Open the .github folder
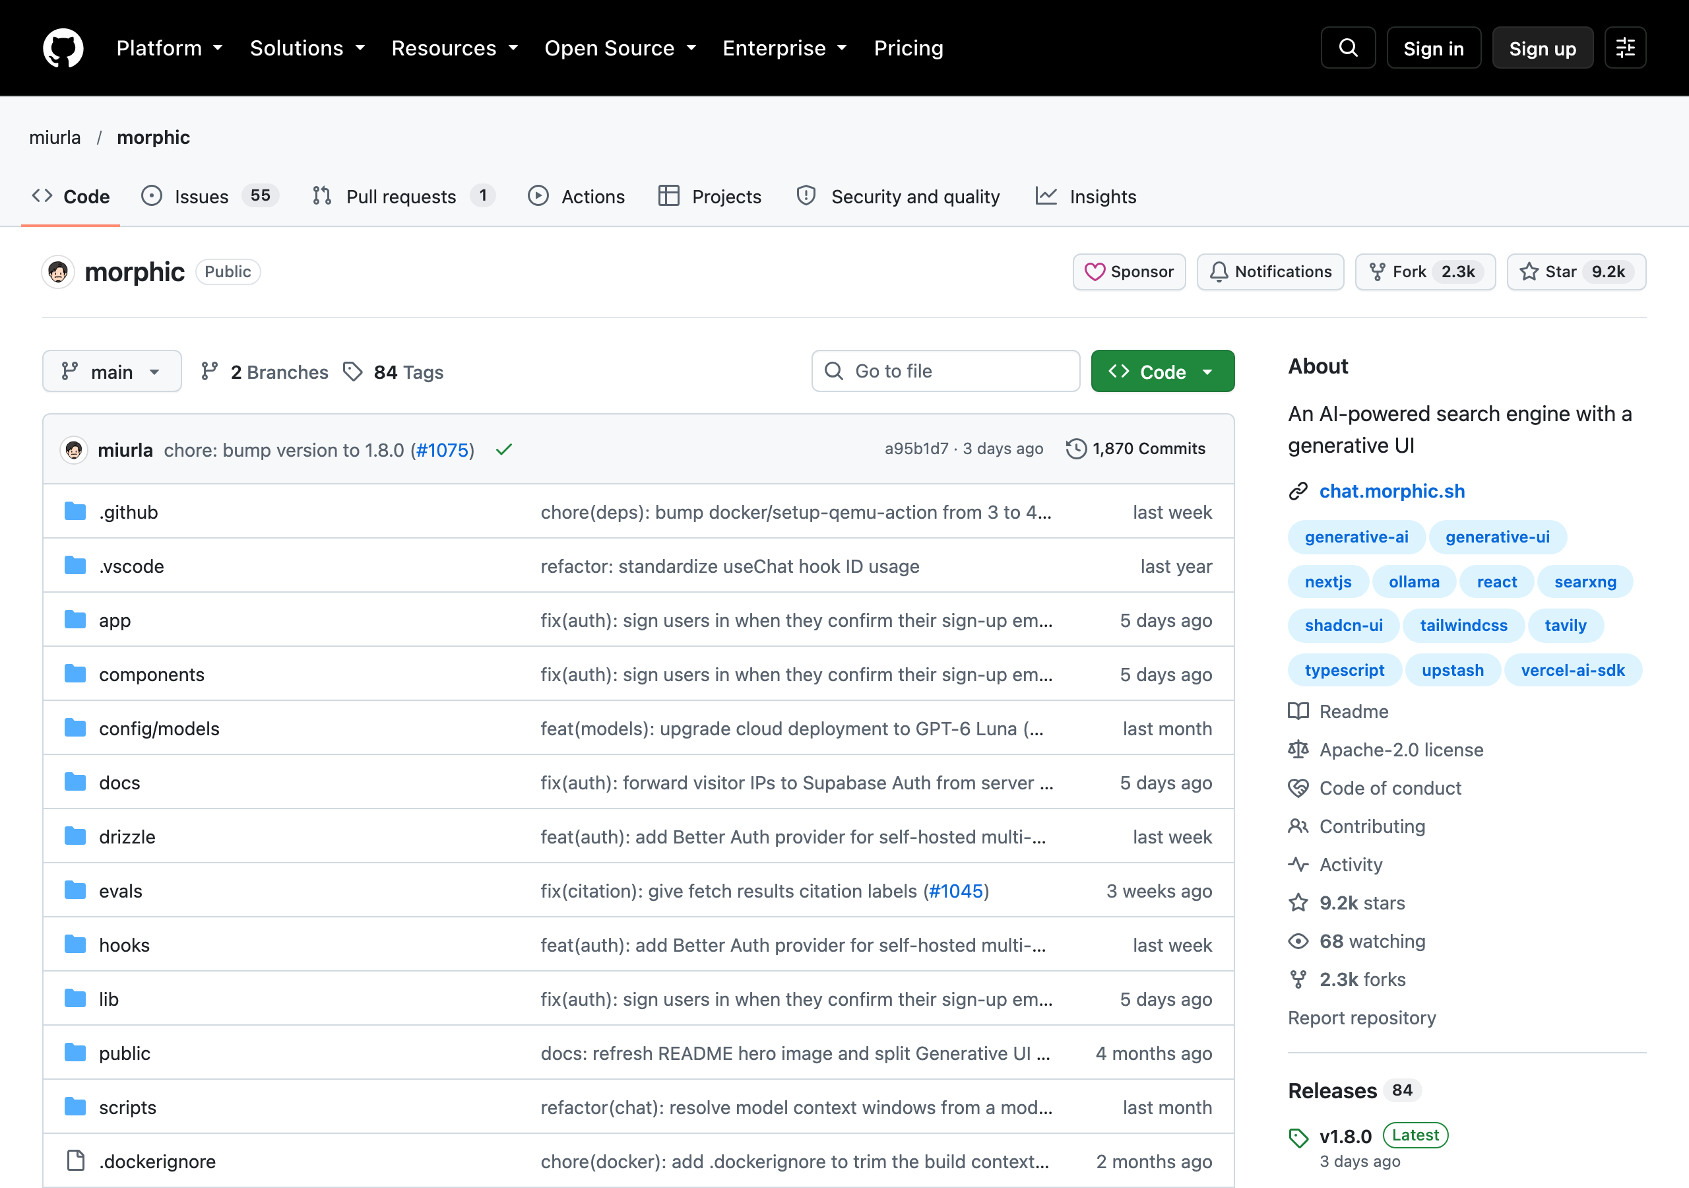 [129, 512]
